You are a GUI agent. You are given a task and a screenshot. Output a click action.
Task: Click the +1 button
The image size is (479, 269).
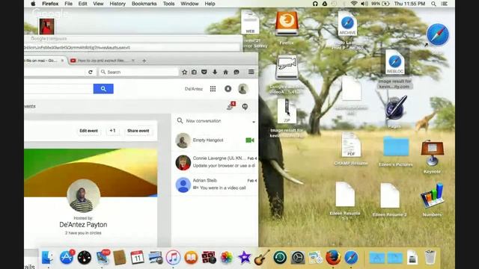coord(112,131)
